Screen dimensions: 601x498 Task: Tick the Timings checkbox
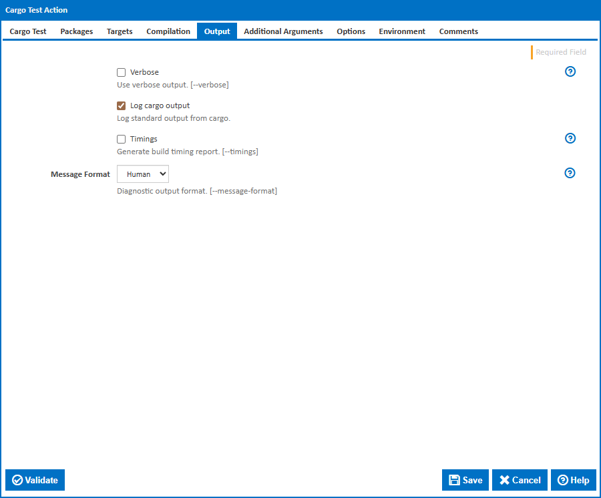122,140
